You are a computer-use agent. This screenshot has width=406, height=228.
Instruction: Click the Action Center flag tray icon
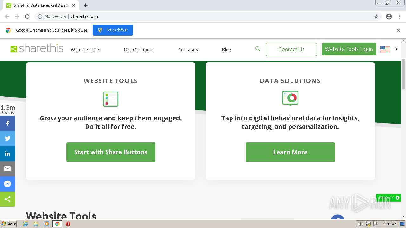376,224
